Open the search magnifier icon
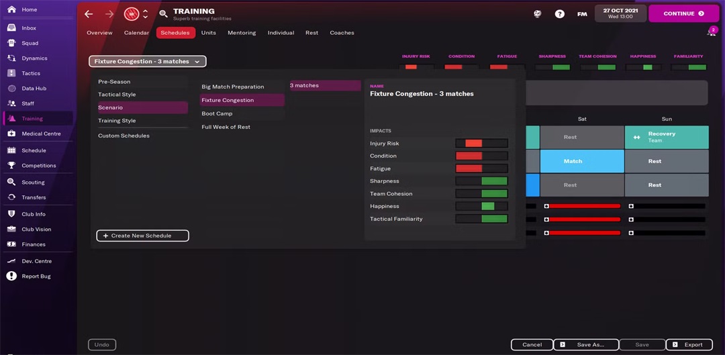This screenshot has width=725, height=355. [163, 14]
